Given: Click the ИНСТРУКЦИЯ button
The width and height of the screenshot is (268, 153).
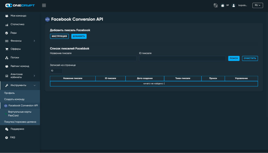Looking at the screenshot, I should (x=59, y=36).
